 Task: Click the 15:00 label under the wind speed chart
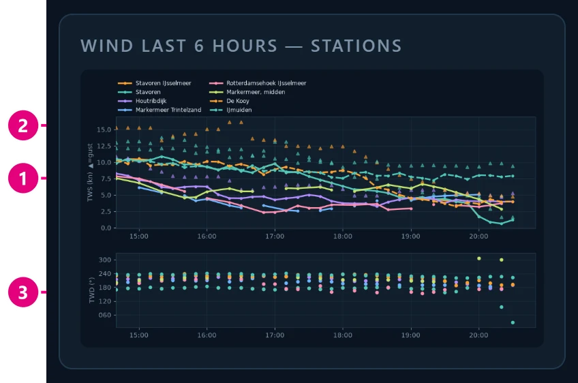coord(138,236)
